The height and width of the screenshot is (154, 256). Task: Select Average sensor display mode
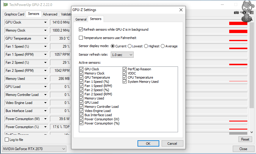coord(163,46)
